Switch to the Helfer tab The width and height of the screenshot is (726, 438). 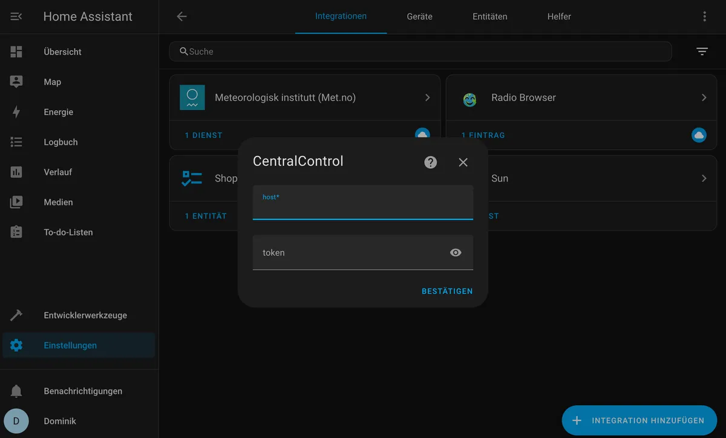(x=559, y=16)
